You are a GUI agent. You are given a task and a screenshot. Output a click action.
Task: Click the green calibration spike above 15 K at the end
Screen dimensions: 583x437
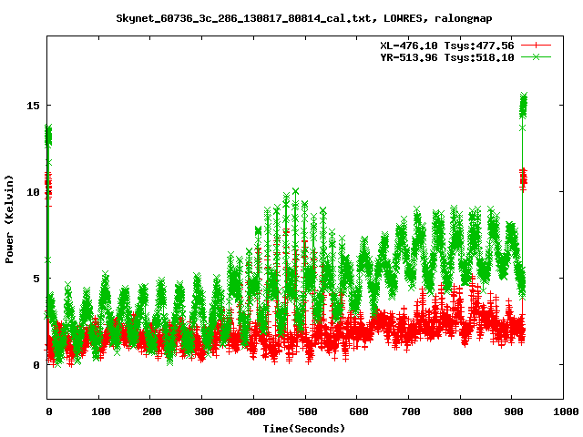tap(524, 106)
